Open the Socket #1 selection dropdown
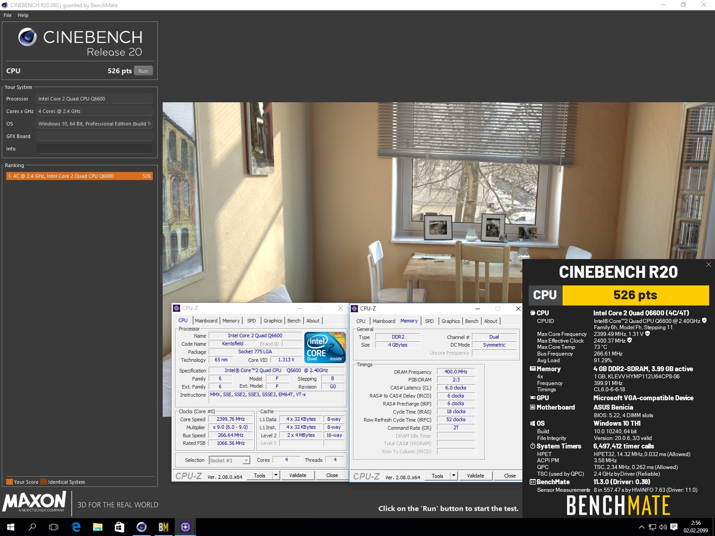 pos(246,460)
